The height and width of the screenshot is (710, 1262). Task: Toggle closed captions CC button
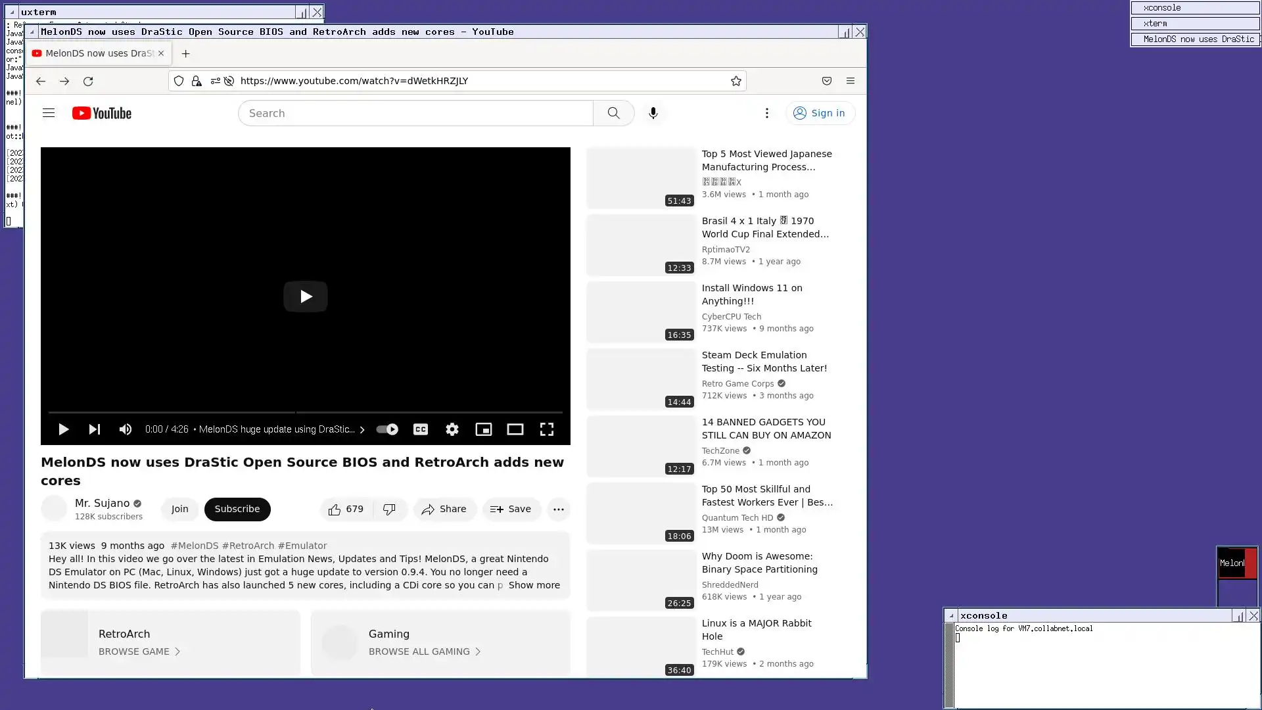(421, 429)
